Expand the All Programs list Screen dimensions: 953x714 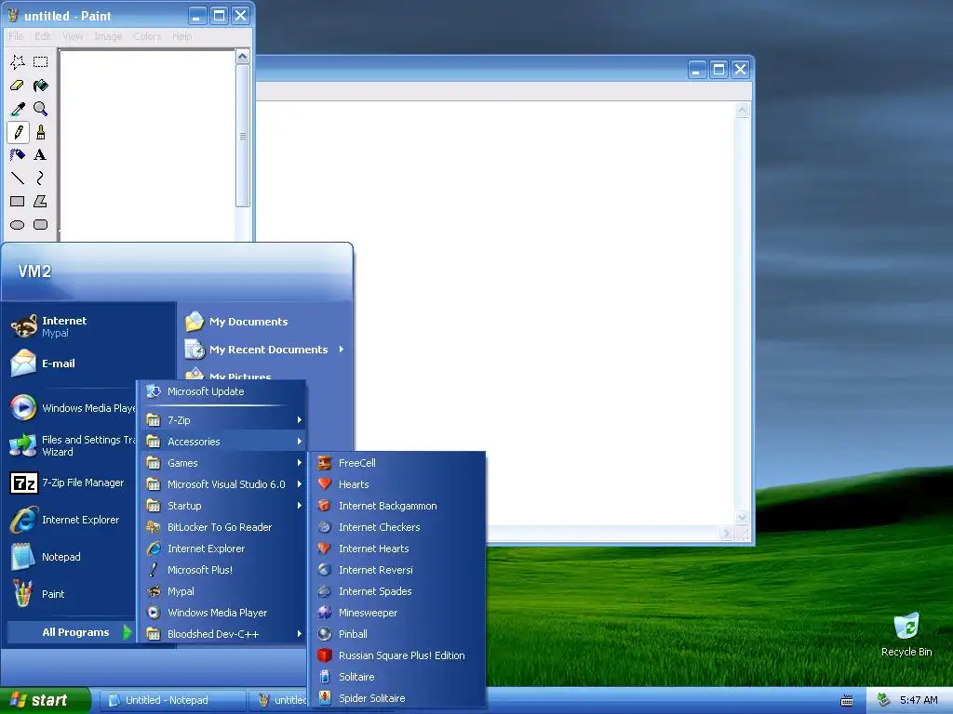[72, 632]
